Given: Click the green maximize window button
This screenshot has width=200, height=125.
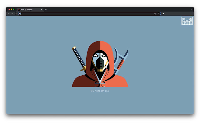Looking at the screenshot, I should [14, 9].
